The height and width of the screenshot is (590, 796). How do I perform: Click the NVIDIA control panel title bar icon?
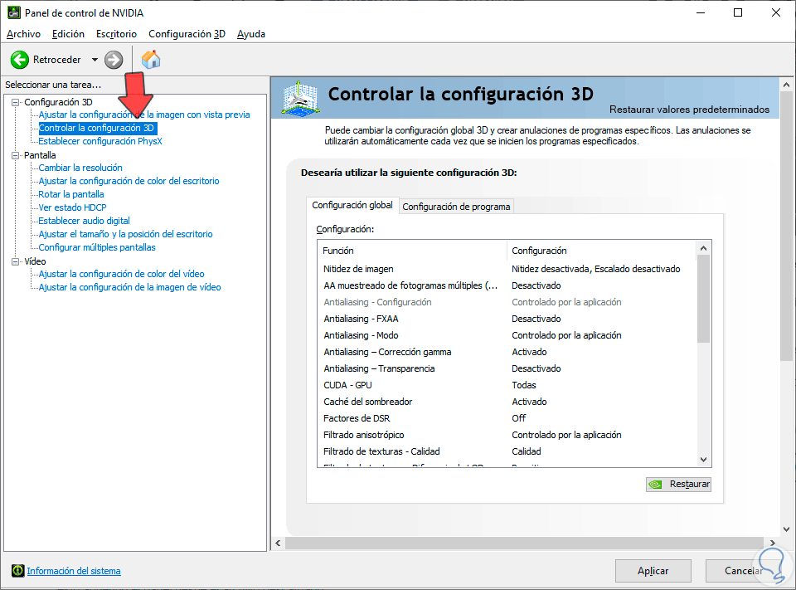click(x=14, y=12)
